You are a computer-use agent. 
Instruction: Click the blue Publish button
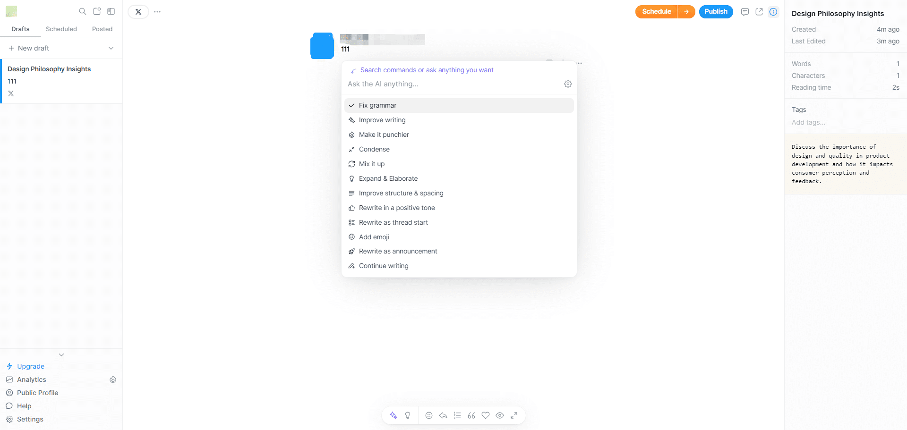coord(716,12)
